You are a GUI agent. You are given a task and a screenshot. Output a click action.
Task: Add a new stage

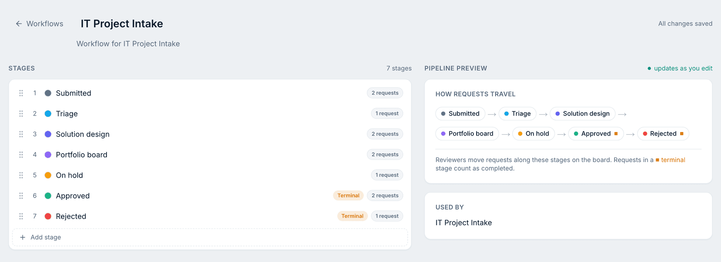[210, 237]
